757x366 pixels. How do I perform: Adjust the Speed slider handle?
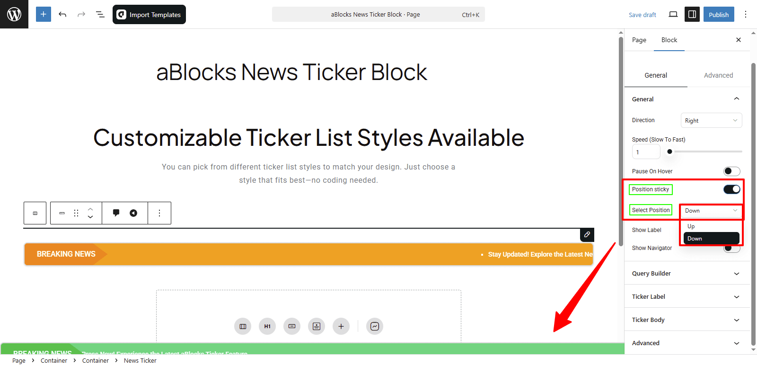pos(669,152)
